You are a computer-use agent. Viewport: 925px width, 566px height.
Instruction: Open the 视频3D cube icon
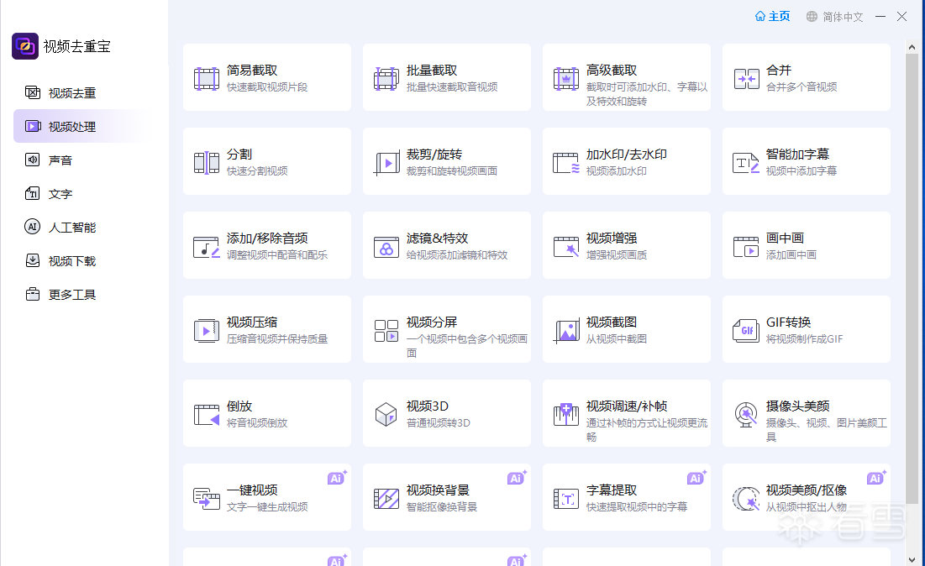click(x=386, y=415)
